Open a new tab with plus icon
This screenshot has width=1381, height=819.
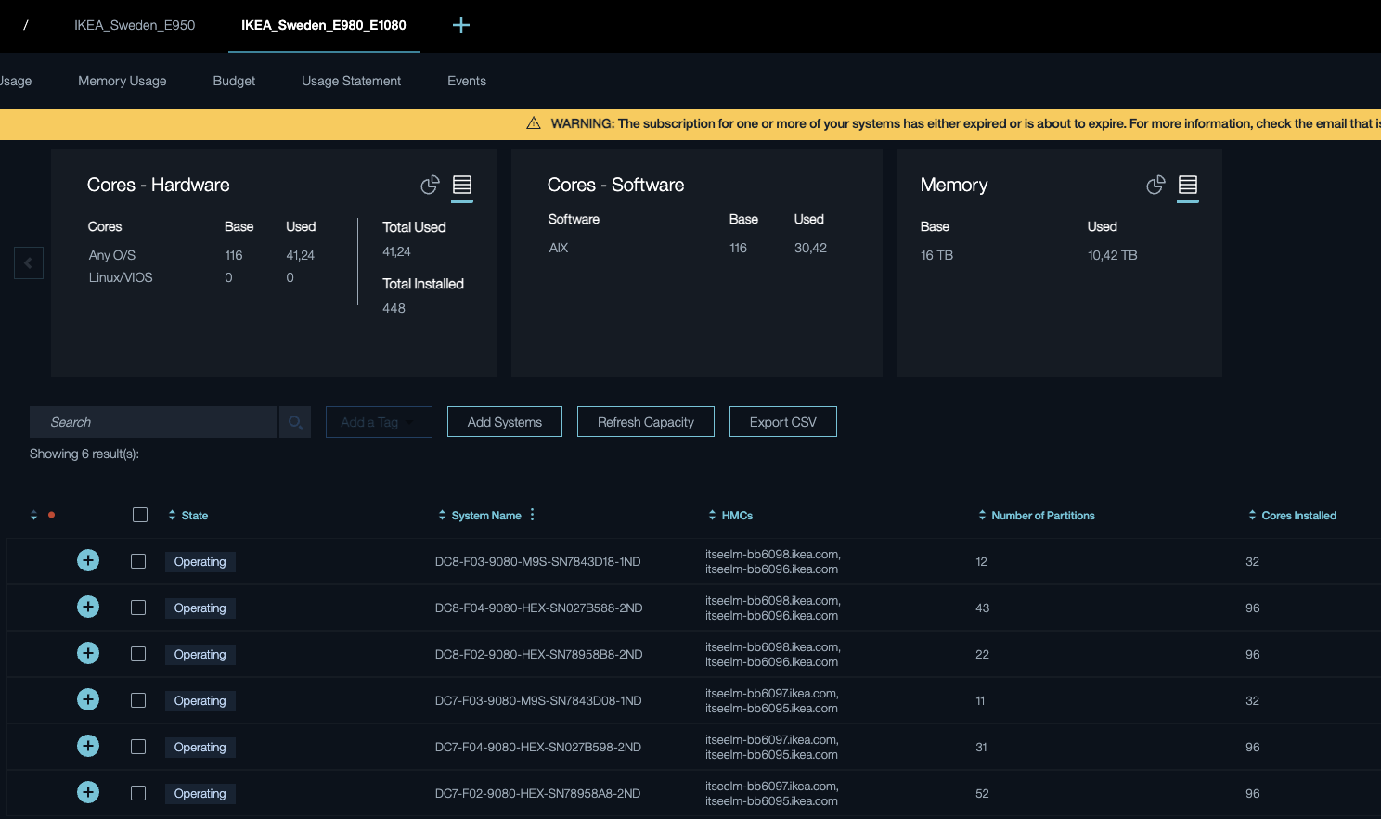click(460, 25)
